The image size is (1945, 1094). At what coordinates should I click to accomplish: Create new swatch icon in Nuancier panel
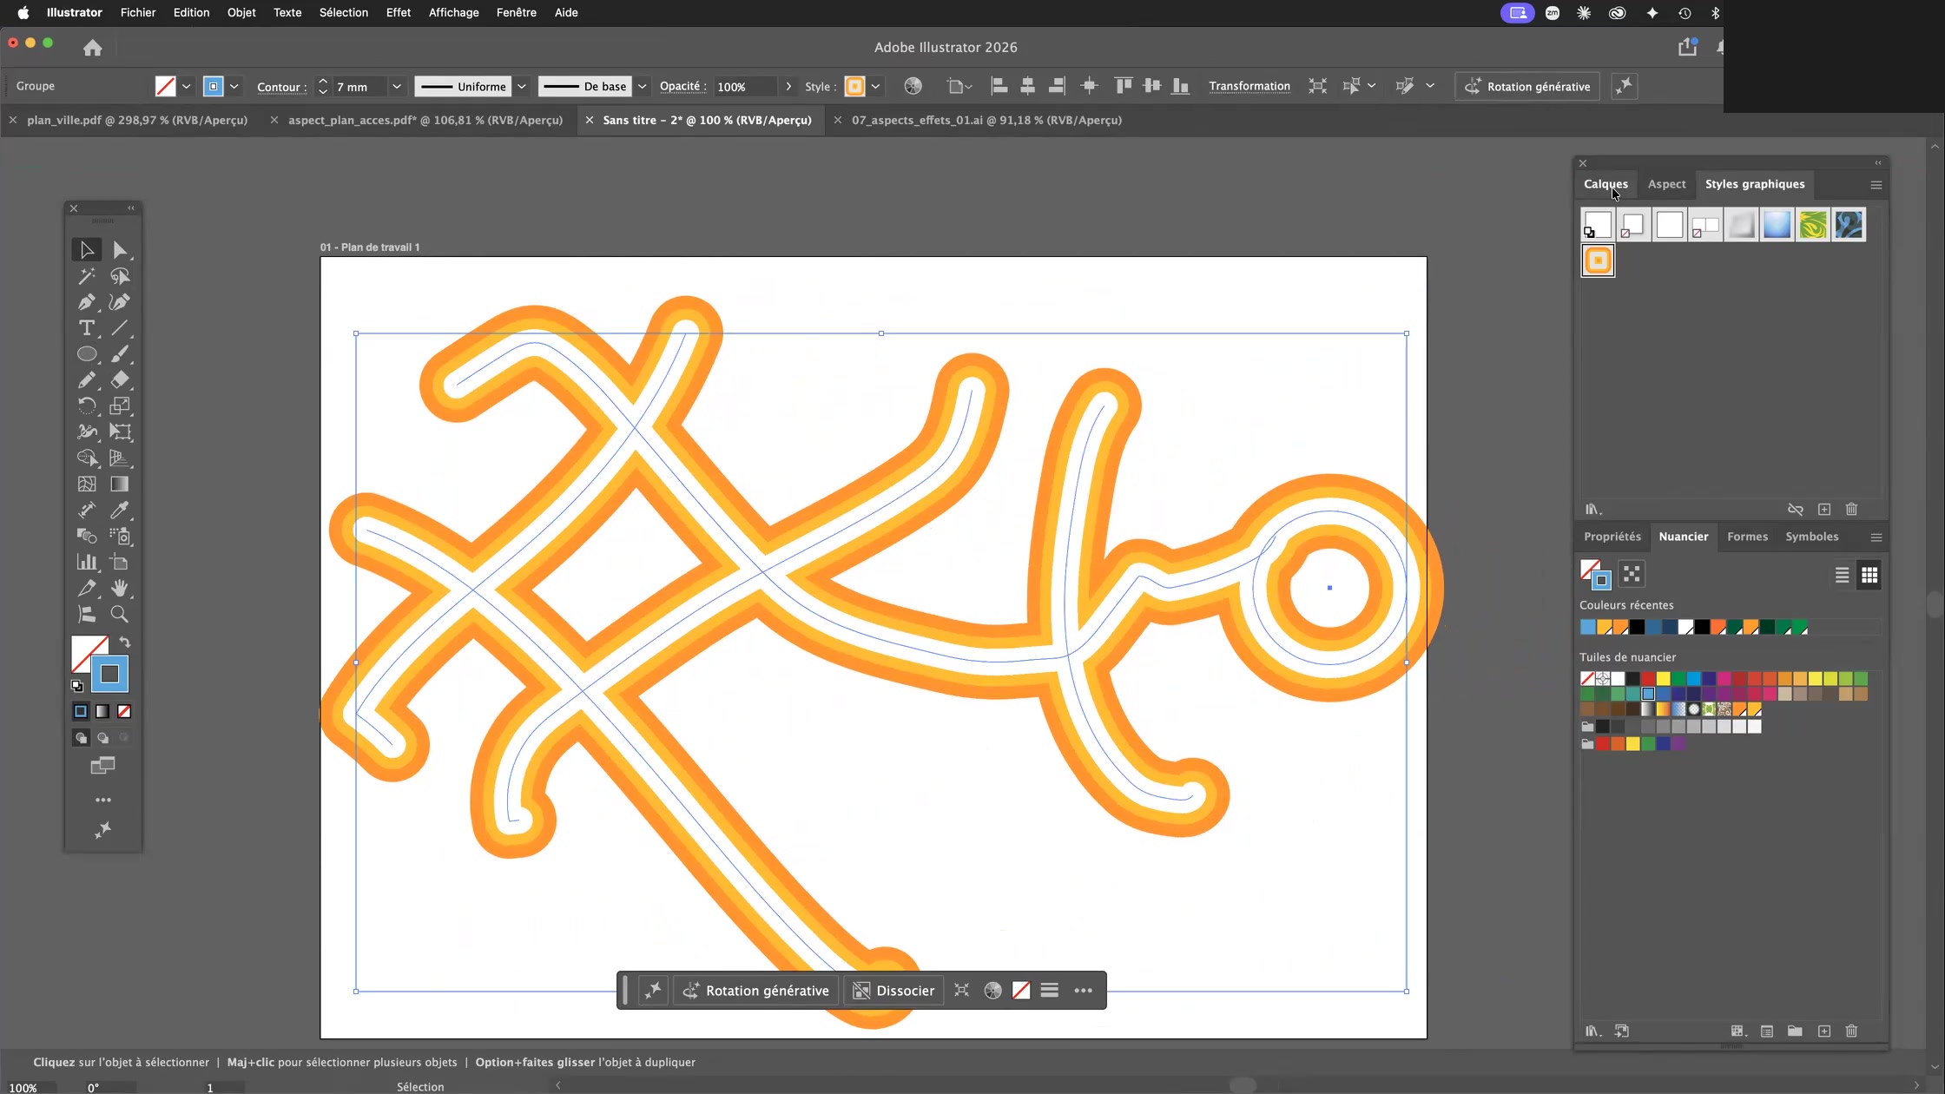(1824, 1031)
